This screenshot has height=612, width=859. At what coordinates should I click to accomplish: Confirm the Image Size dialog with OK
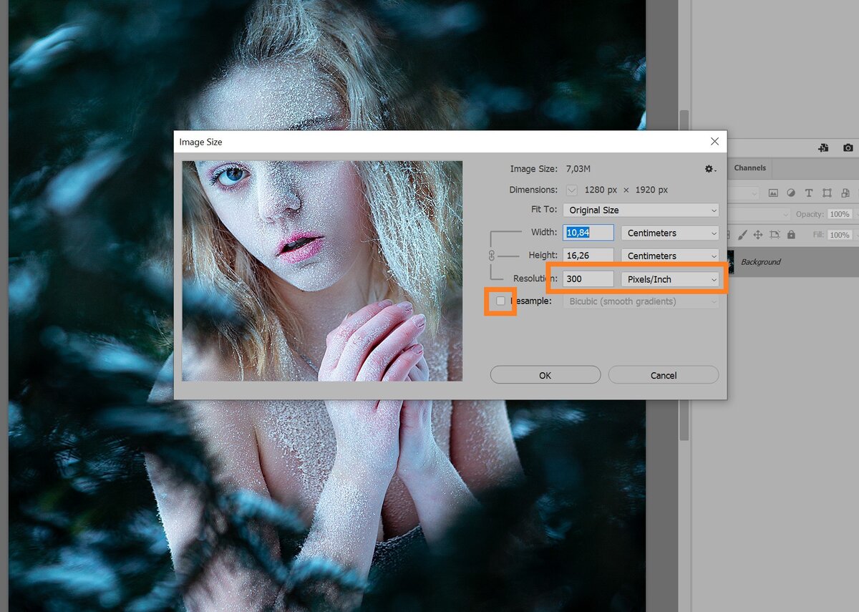545,375
